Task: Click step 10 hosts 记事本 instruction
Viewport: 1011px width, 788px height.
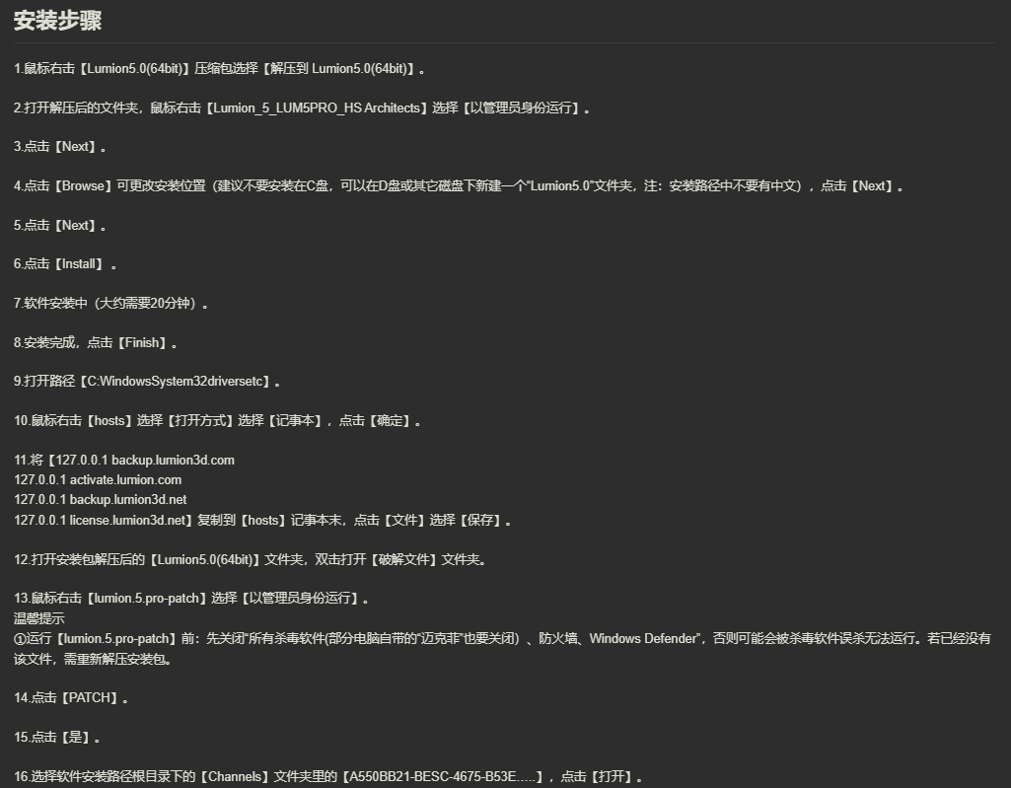Action: coord(217,421)
